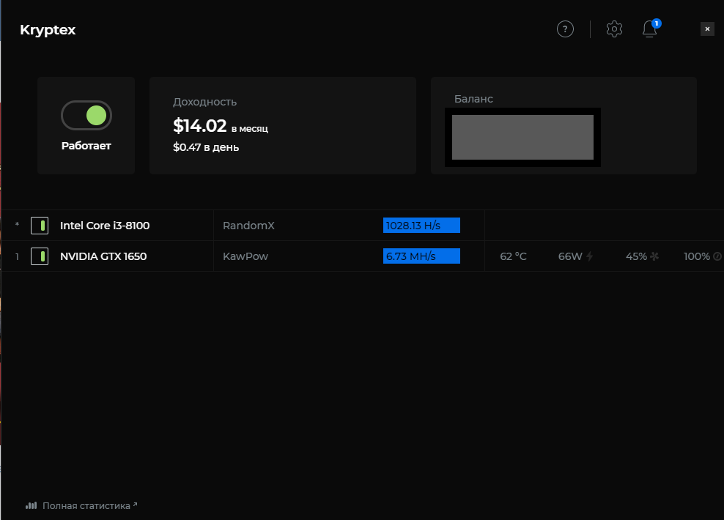Close the Kryptex window

pyautogui.click(x=707, y=29)
